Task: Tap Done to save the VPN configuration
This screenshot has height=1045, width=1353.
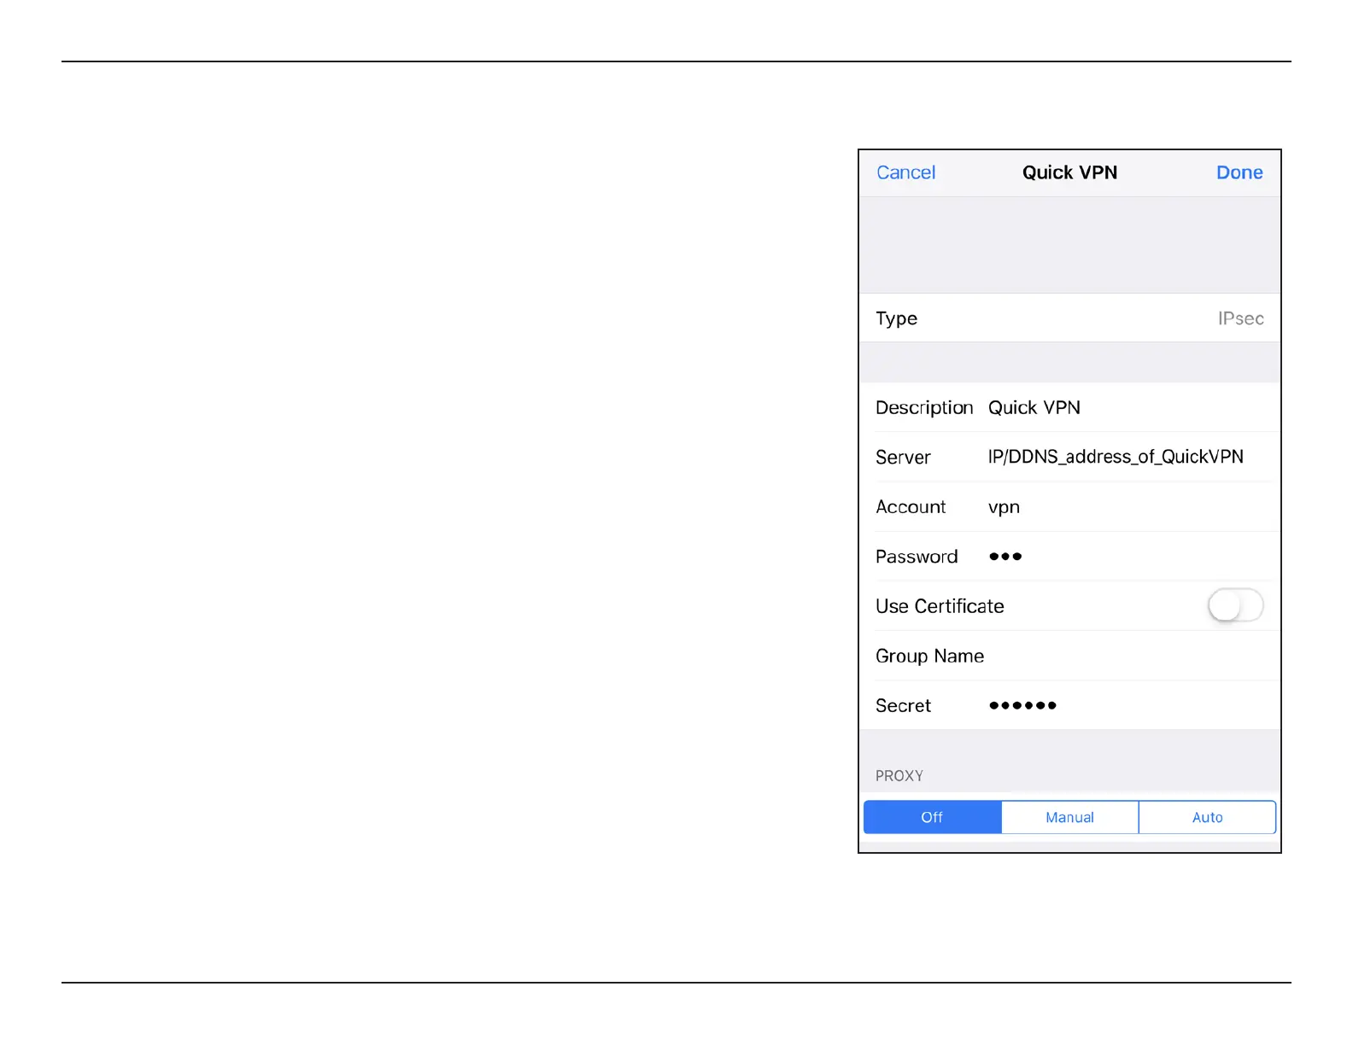Action: [x=1239, y=172]
